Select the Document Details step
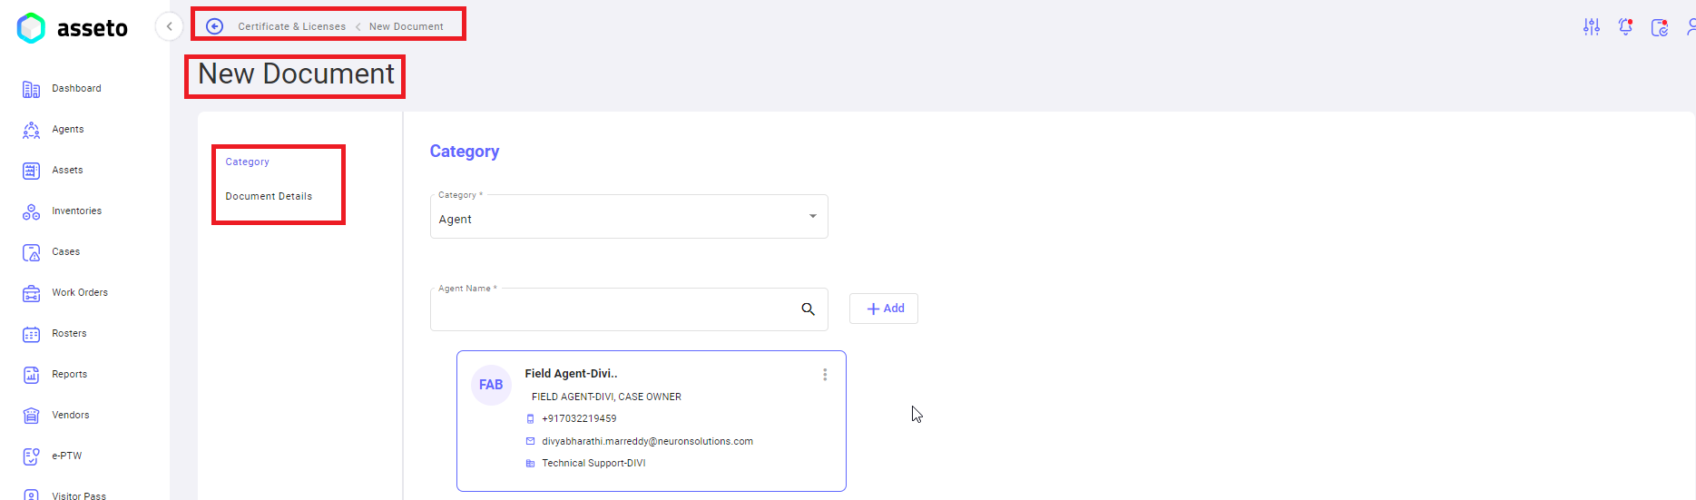Viewport: 1696px width, 500px height. pyautogui.click(x=269, y=197)
